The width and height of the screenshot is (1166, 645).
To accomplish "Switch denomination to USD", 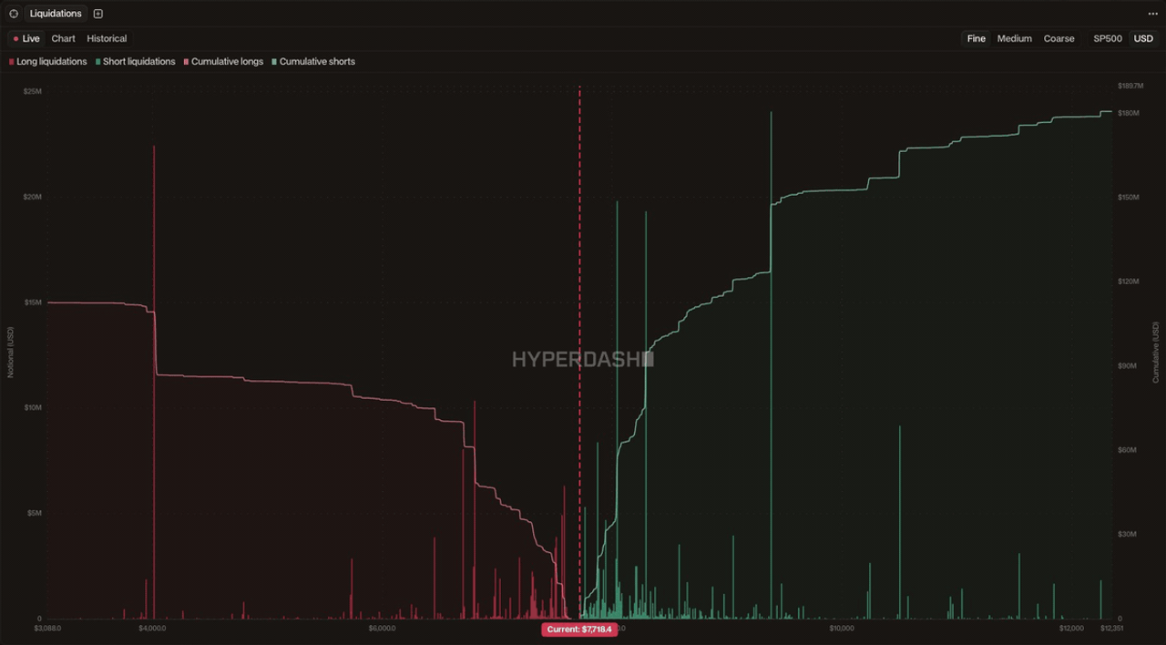I will click(x=1143, y=38).
